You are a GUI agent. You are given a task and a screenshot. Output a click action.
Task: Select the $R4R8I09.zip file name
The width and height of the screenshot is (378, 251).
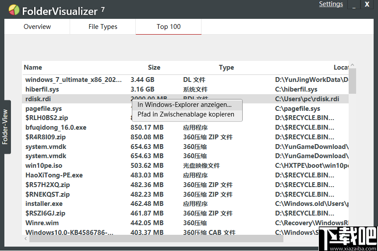pos(46,137)
